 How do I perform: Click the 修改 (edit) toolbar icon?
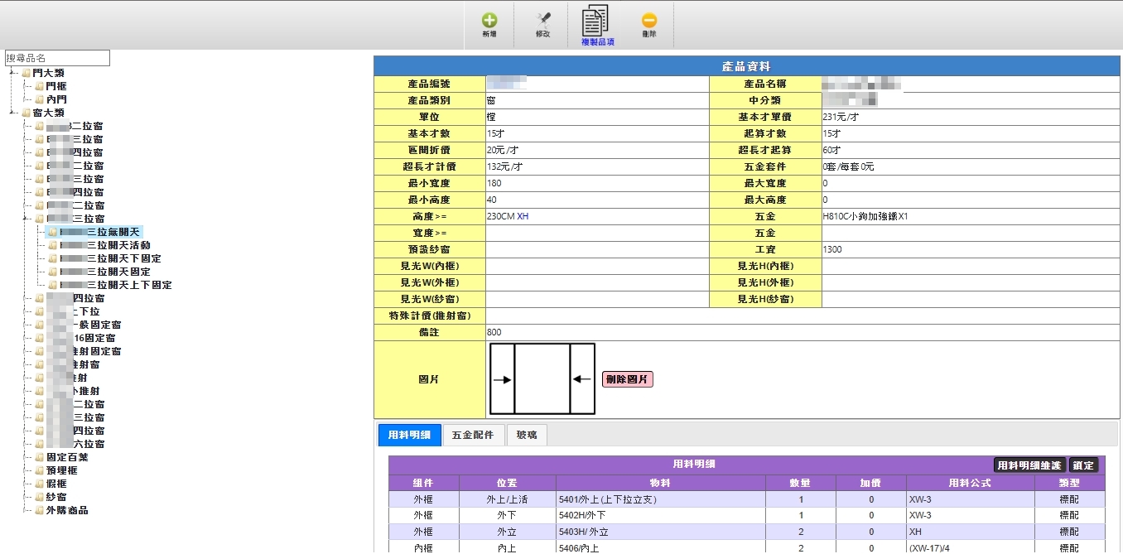543,21
